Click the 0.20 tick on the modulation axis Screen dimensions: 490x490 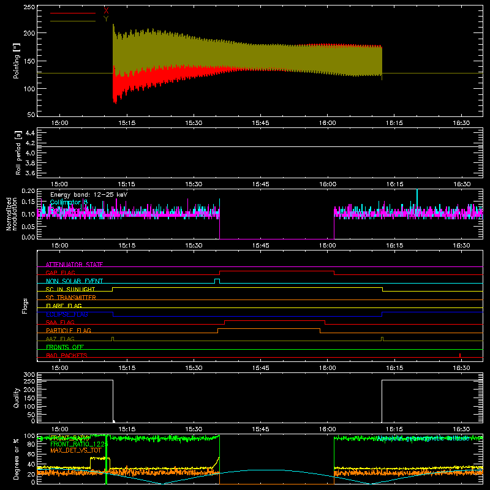28,191
